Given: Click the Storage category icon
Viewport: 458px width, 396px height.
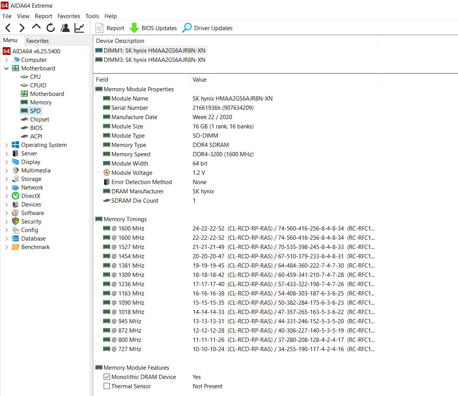Looking at the screenshot, I should click(x=15, y=179).
